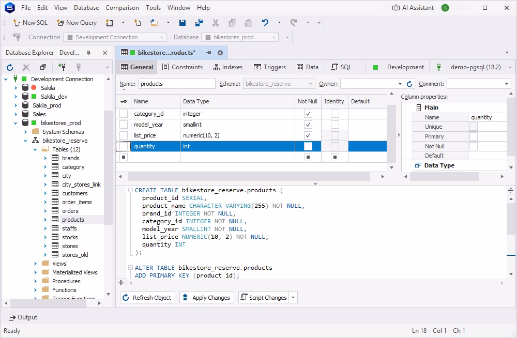Toggle Not Null for category_id

(308, 114)
